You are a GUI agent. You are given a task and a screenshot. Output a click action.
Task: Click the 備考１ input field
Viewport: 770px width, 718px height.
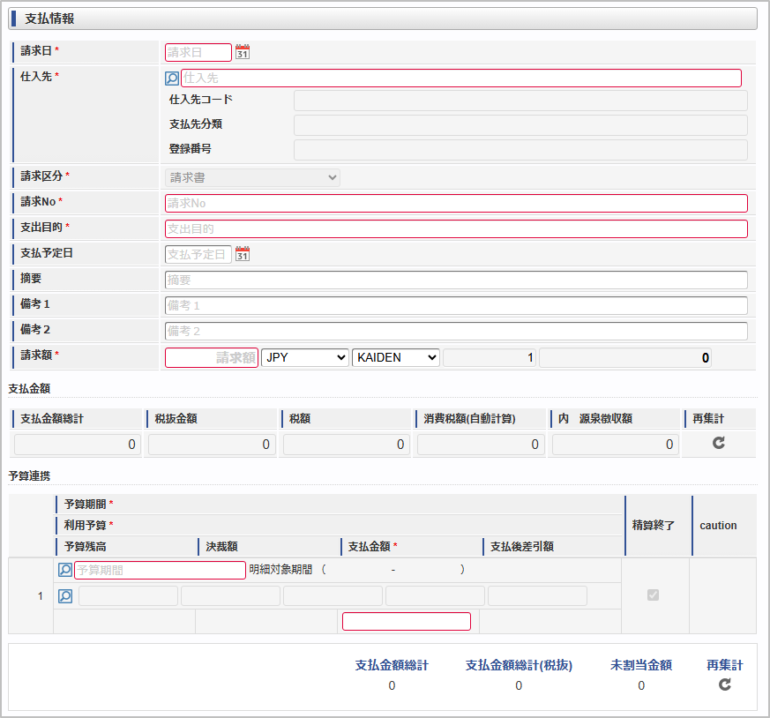455,305
